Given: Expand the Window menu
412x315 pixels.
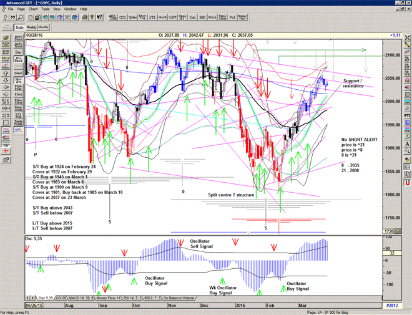Looking at the screenshot, I should click(71, 9).
